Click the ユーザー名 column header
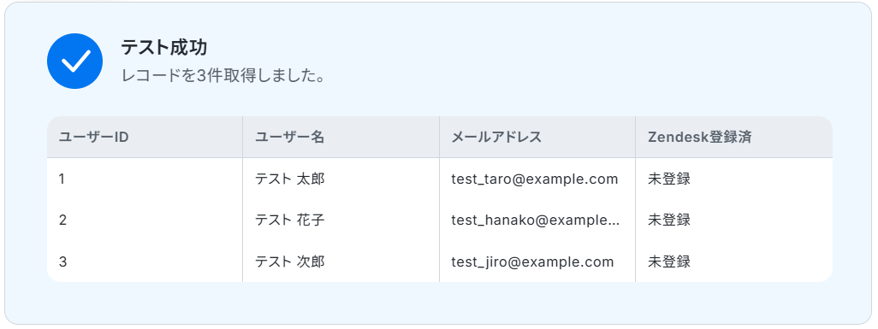The height and width of the screenshot is (329, 878). tap(341, 137)
